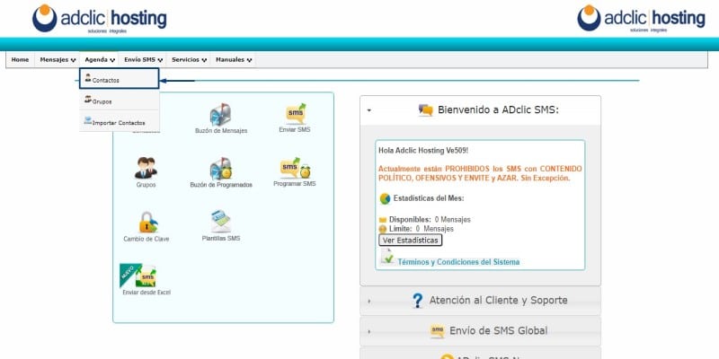The image size is (719, 359).
Task: Click the Programar SMS clock icon
Action: tap(295, 168)
